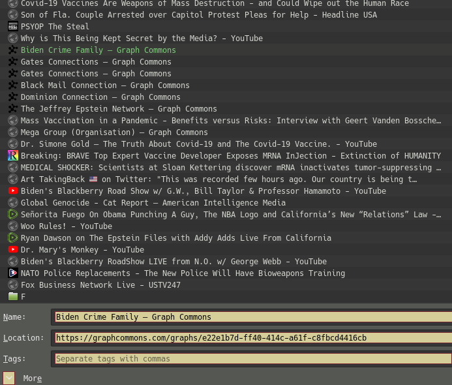Select 'Mass Vaccination in a Pandemic' bookmark
Image resolution: width=452 pixels, height=385 pixels.
(226, 121)
